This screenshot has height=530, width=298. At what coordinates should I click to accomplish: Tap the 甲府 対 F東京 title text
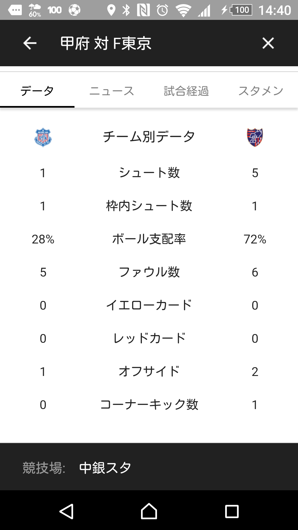coord(106,43)
